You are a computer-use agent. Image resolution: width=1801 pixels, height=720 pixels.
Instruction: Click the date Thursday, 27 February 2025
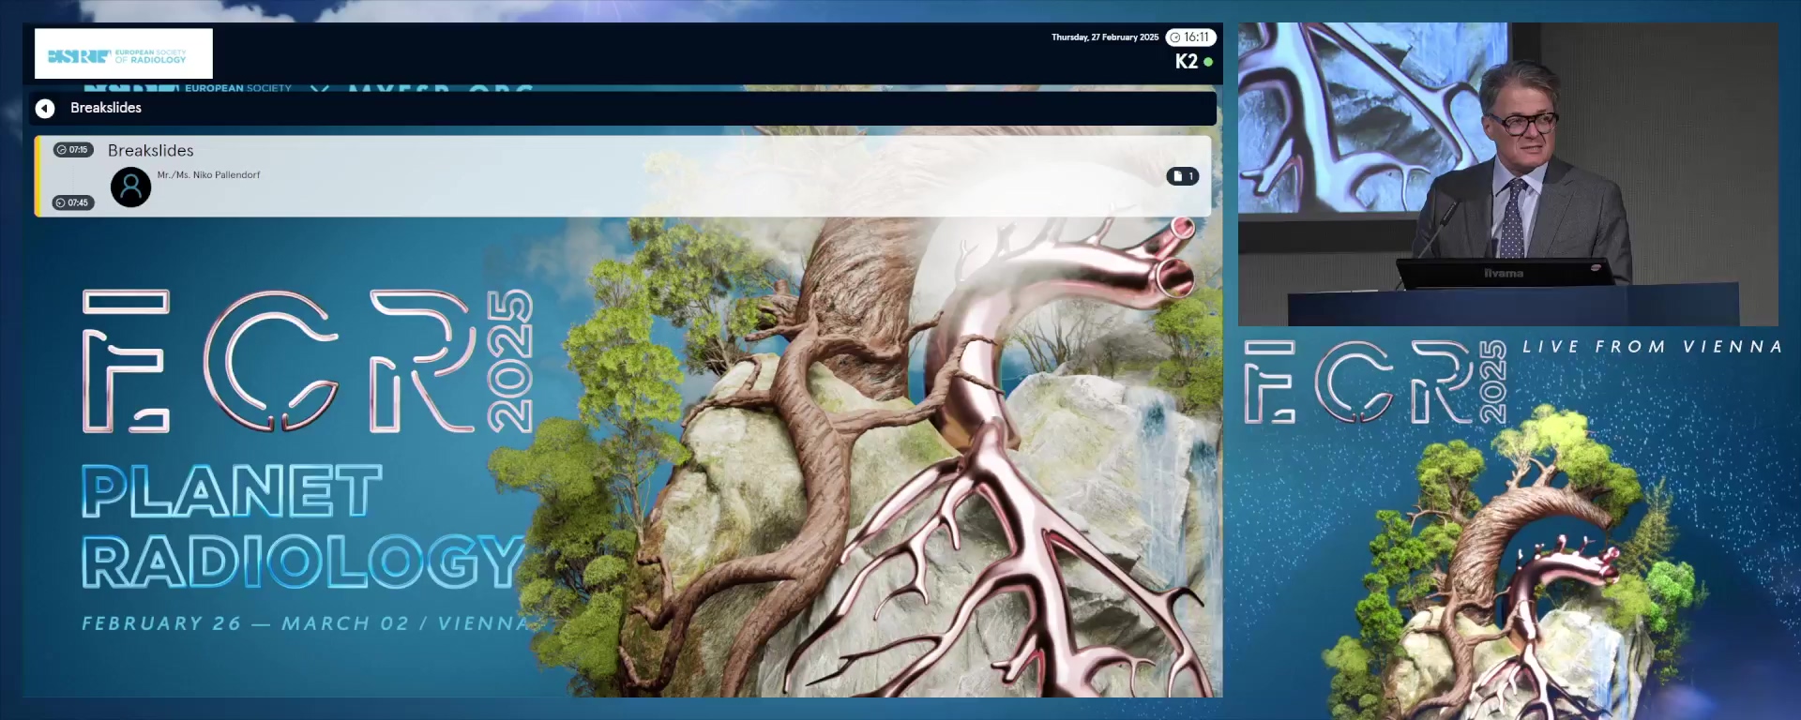click(x=1105, y=37)
